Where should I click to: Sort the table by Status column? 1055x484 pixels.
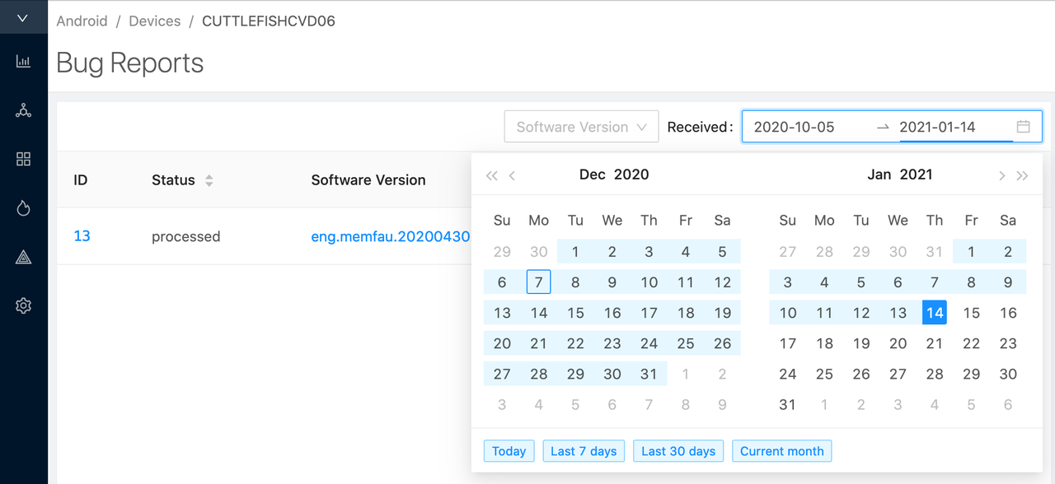click(x=209, y=180)
